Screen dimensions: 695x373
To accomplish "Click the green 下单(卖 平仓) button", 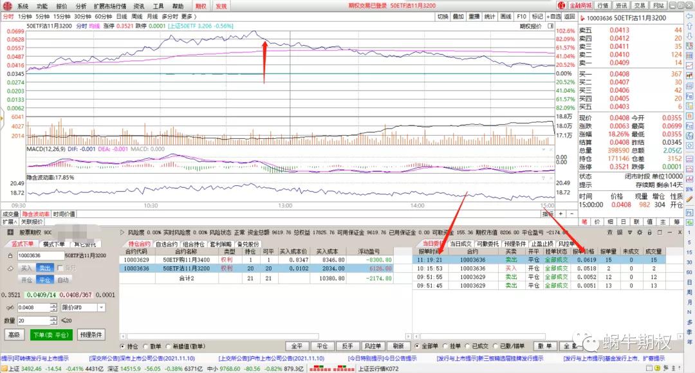I will point(51,335).
